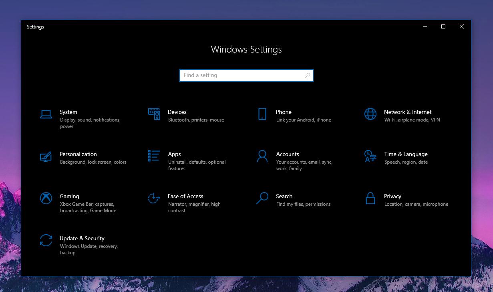Click the Personalization title
Image resolution: width=493 pixels, height=292 pixels.
tap(78, 154)
